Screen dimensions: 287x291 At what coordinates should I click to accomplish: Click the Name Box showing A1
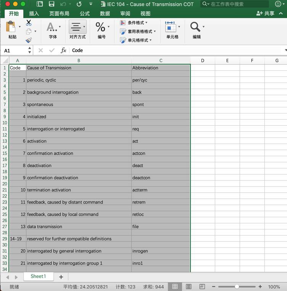(x=14, y=50)
